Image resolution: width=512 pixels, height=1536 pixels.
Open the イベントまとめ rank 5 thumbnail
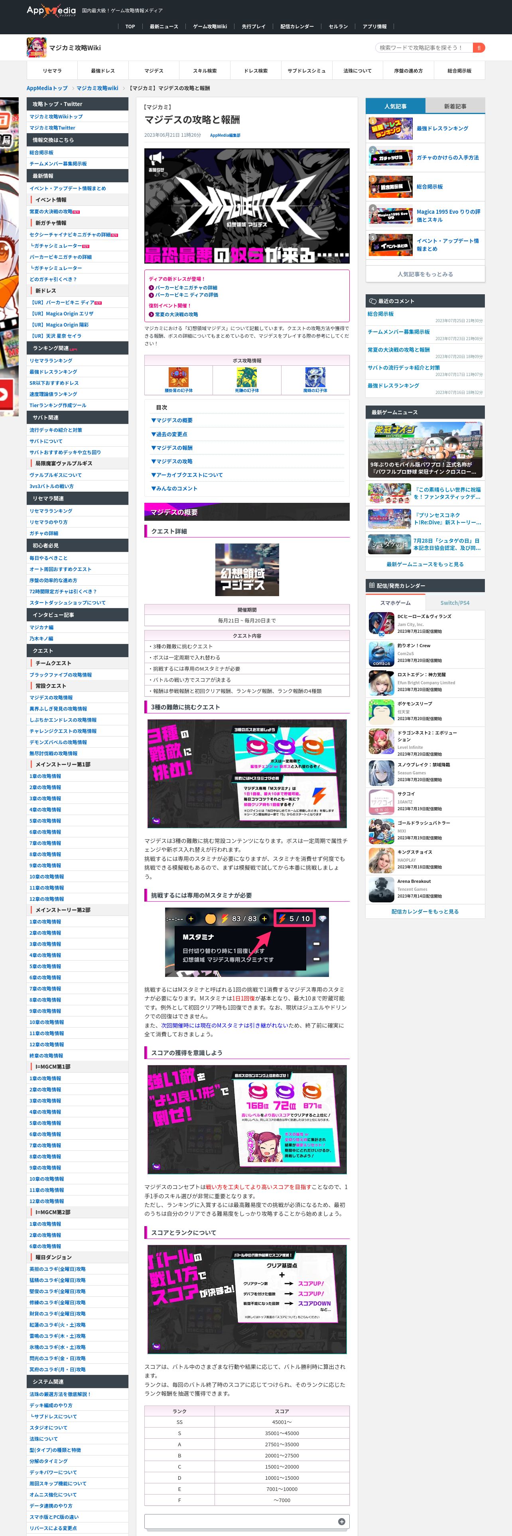coord(390,244)
